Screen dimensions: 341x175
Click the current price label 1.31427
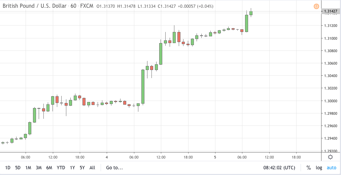(330, 11)
